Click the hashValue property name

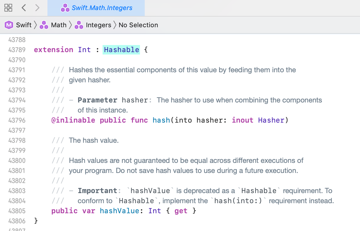[x=119, y=211]
